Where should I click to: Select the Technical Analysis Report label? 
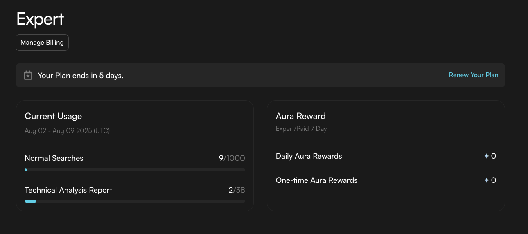pyautogui.click(x=68, y=190)
